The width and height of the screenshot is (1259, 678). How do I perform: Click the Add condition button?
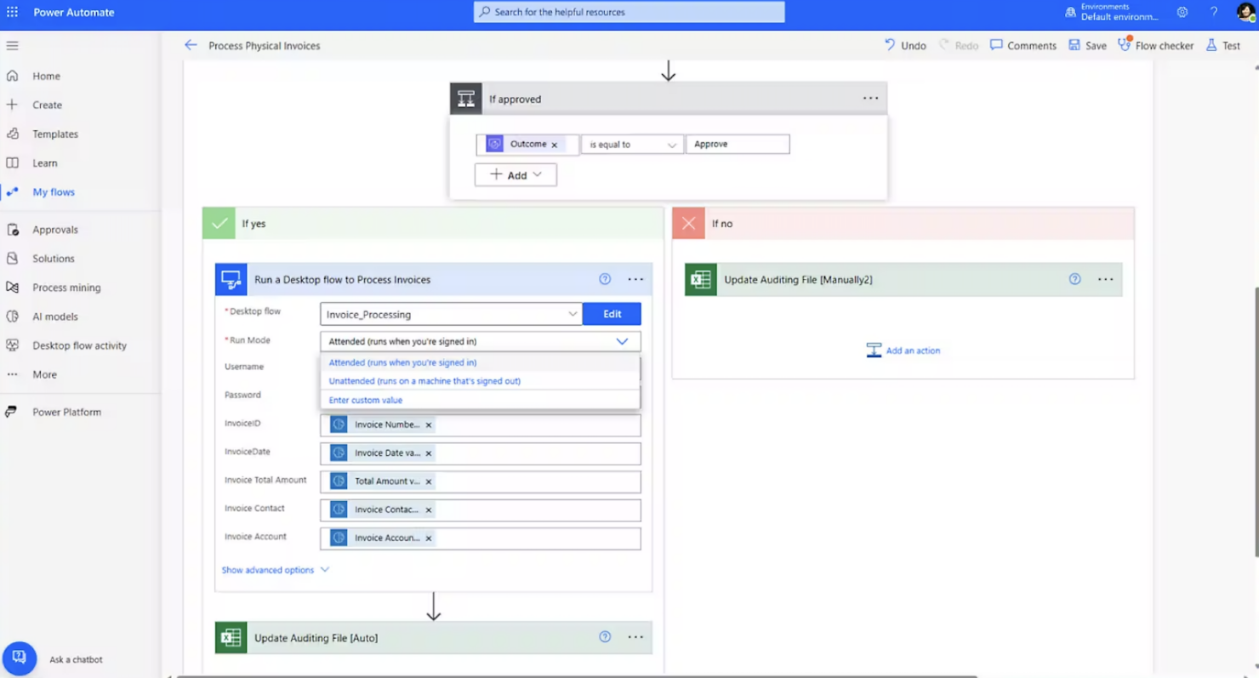[516, 175]
